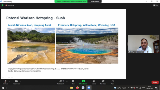Click the 'Presmatic Hotspring, Yellowstone' caption
This screenshot has width=160, height=90.
click(87, 25)
